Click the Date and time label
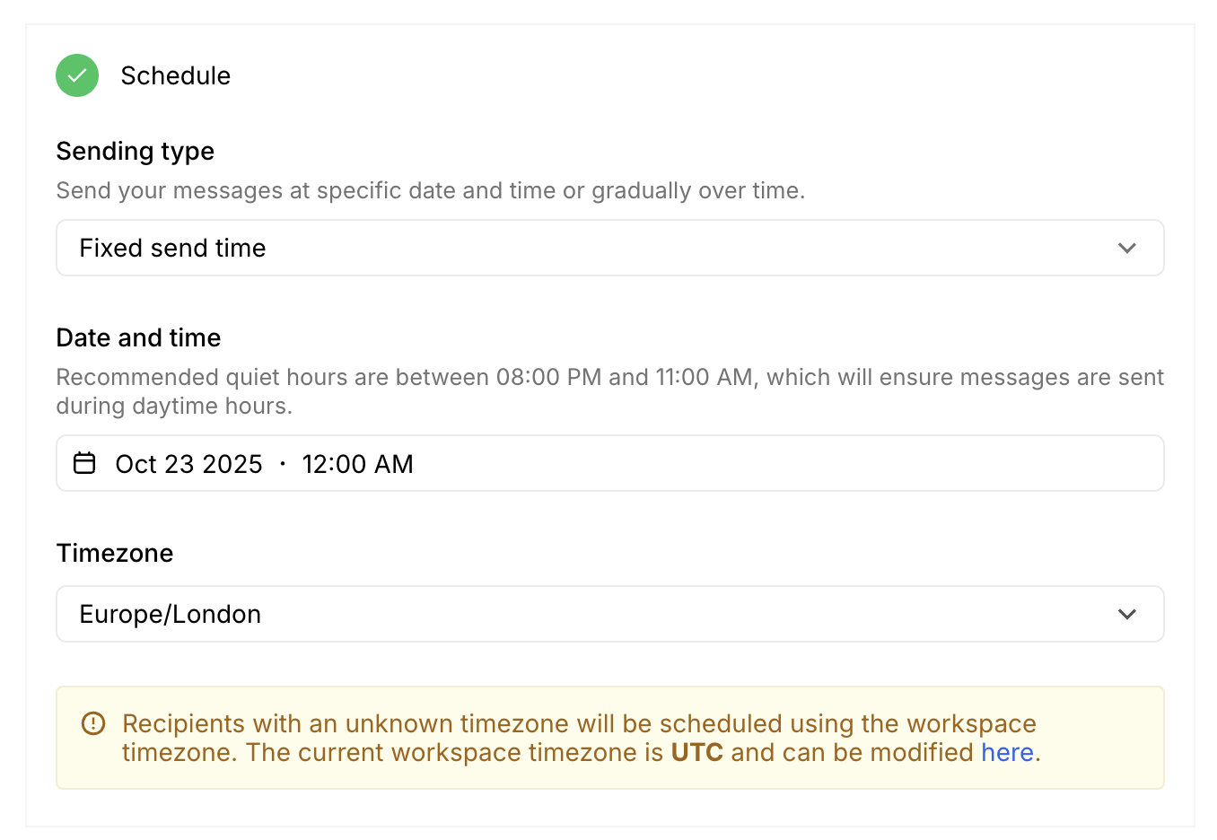This screenshot has height=840, width=1217. coord(138,337)
